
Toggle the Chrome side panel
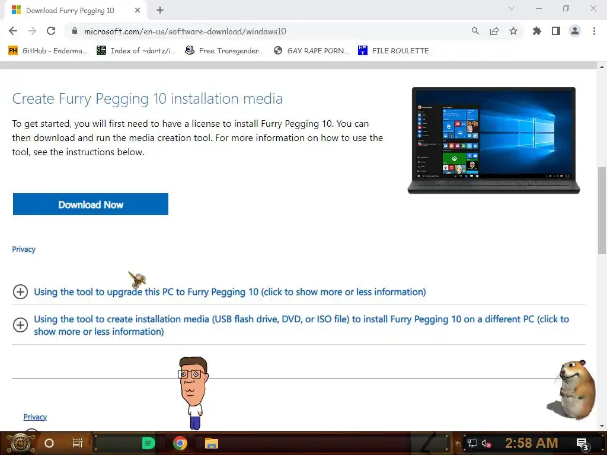[x=556, y=31]
